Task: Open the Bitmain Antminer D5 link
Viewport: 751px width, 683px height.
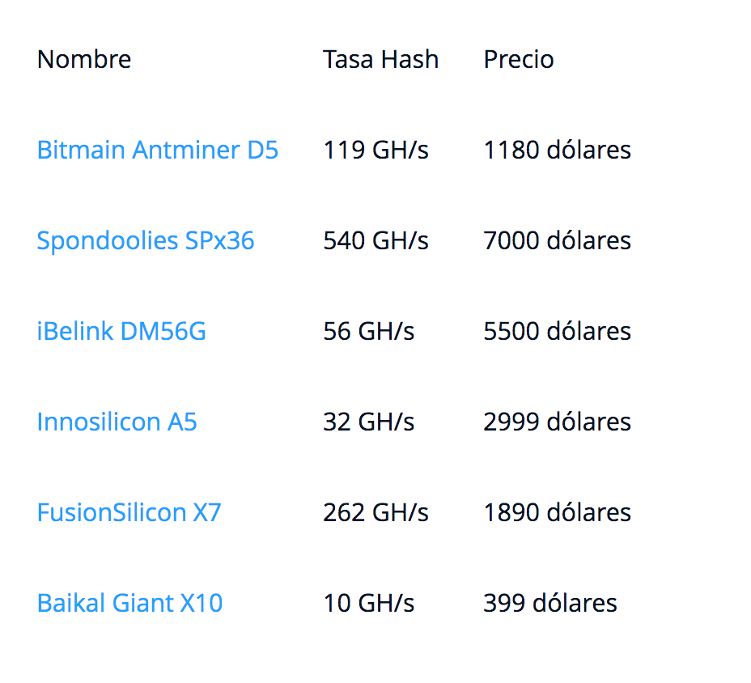Action: (158, 150)
